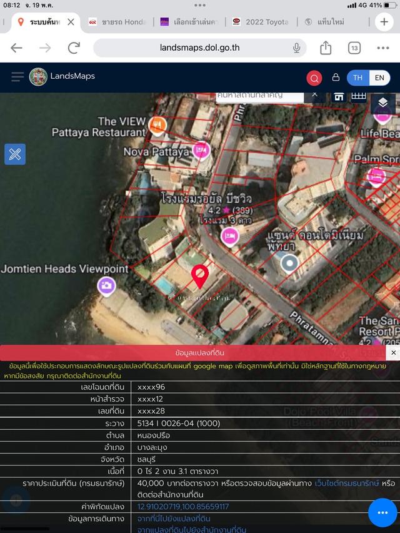Click subdistrict value หนองปรือ

(154, 435)
